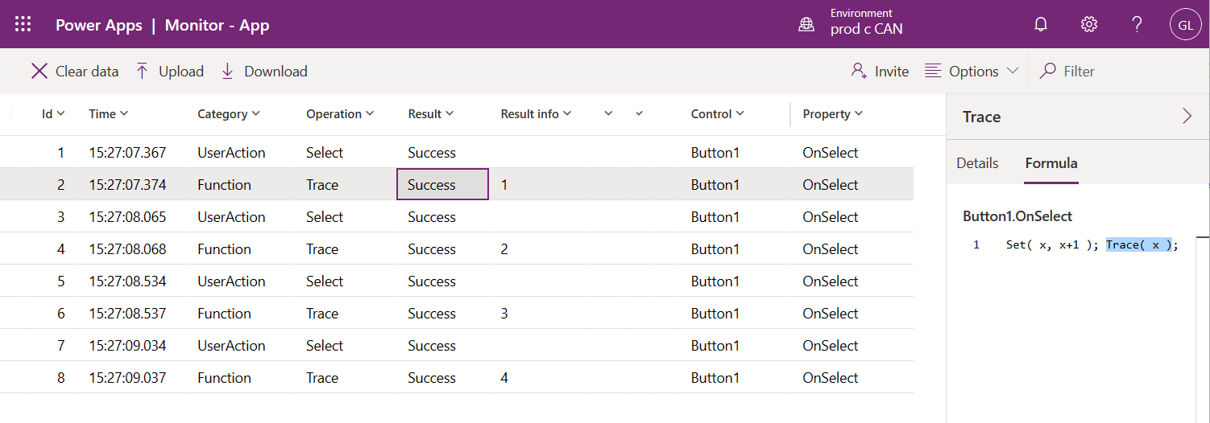Screen dimensions: 1210x423
Task: Collapse the Trace panel with chevron
Action: point(1187,116)
